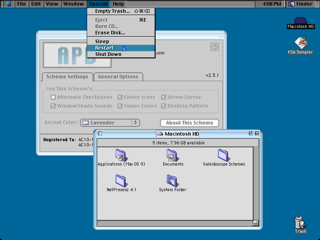Select the Trash icon on desktop
Image resolution: width=320 pixels, height=240 pixels.
click(x=300, y=222)
